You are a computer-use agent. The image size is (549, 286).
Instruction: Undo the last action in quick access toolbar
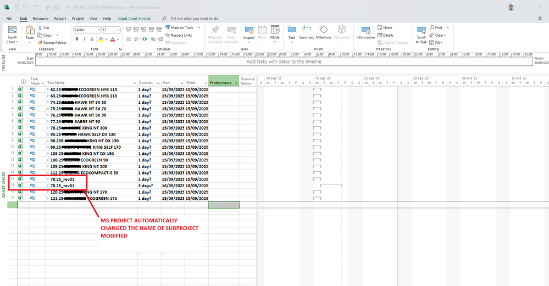(25, 7)
